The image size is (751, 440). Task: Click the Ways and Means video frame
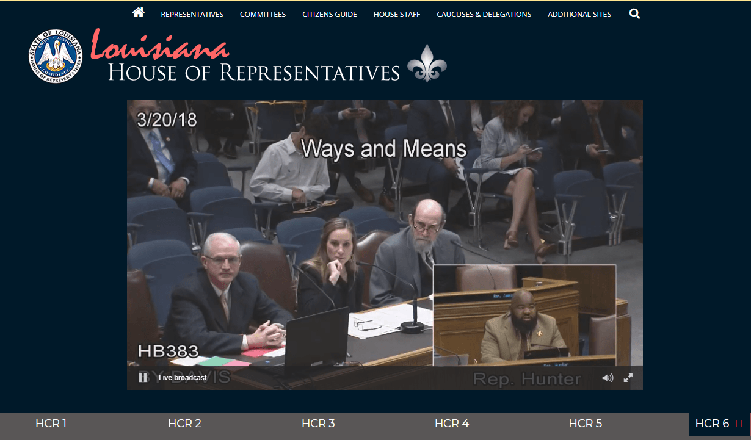point(385,245)
